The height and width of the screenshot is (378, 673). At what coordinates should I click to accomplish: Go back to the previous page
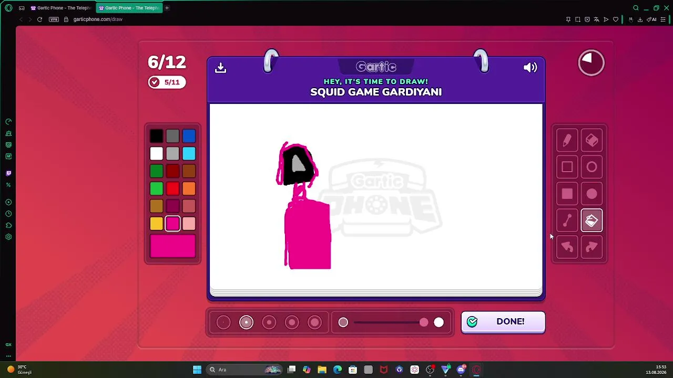21,19
